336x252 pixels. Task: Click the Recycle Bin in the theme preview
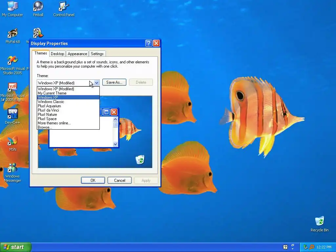click(x=140, y=160)
